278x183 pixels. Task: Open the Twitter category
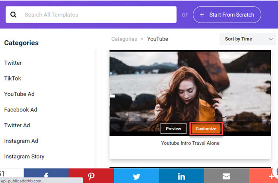pyautogui.click(x=13, y=63)
